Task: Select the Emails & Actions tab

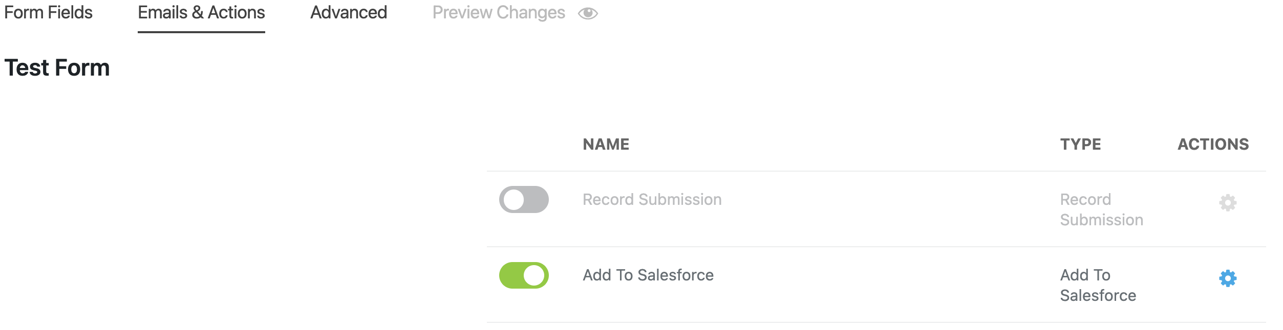Action: [x=201, y=13]
